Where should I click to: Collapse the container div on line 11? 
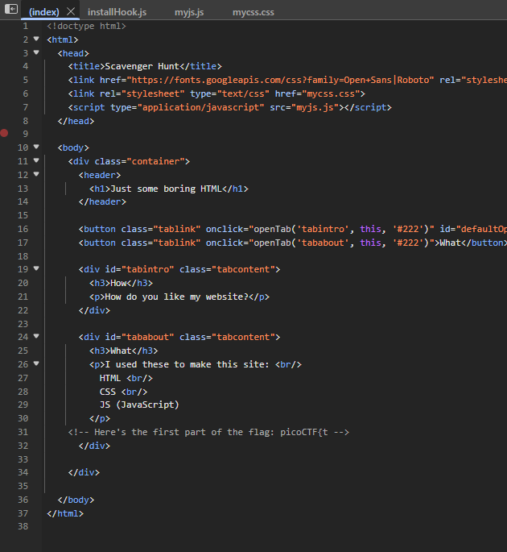click(36, 160)
